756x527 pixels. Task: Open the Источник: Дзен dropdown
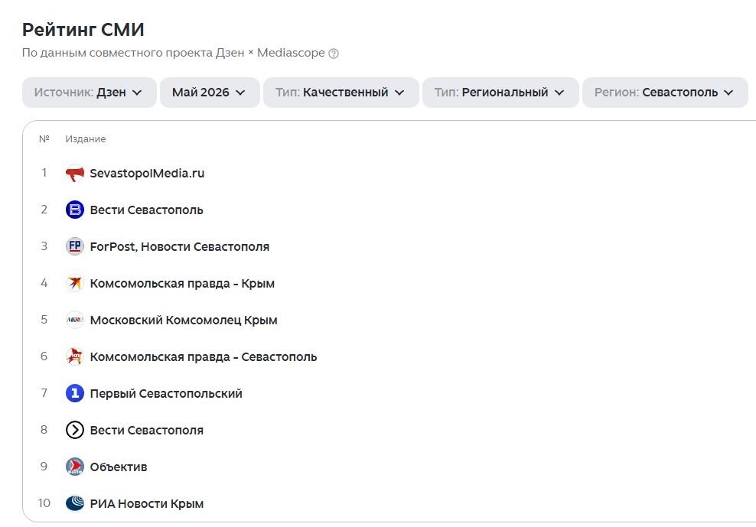pos(90,92)
